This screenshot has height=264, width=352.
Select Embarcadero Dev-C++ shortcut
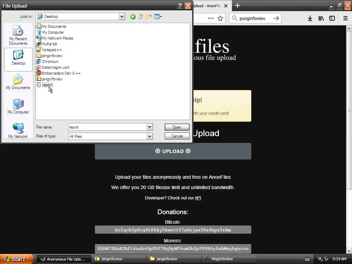pyautogui.click(x=58, y=73)
